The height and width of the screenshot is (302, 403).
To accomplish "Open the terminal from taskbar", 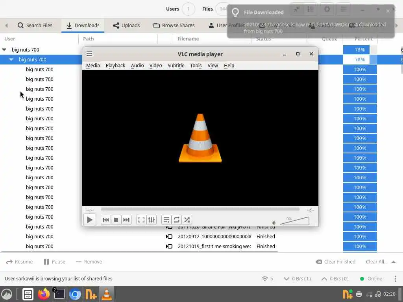I will click(59, 294).
